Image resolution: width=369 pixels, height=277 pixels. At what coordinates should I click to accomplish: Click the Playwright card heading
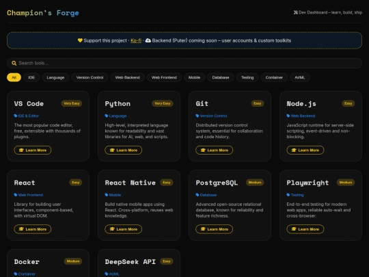click(307, 183)
